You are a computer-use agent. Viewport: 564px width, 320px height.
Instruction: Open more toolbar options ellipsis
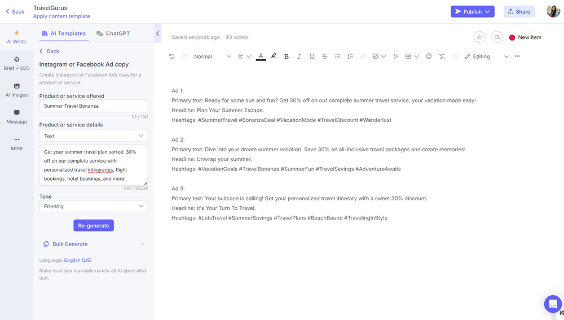pyautogui.click(x=517, y=56)
